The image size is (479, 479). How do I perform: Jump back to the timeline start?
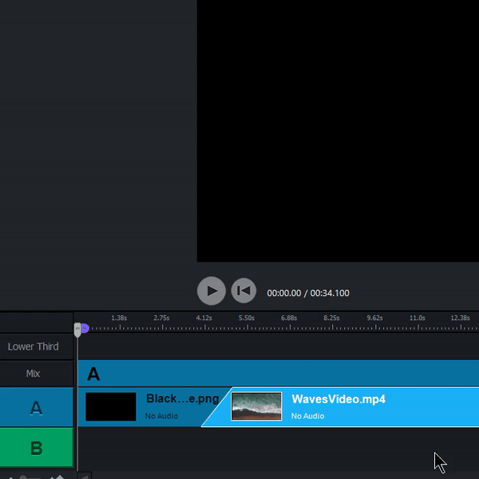pos(243,291)
